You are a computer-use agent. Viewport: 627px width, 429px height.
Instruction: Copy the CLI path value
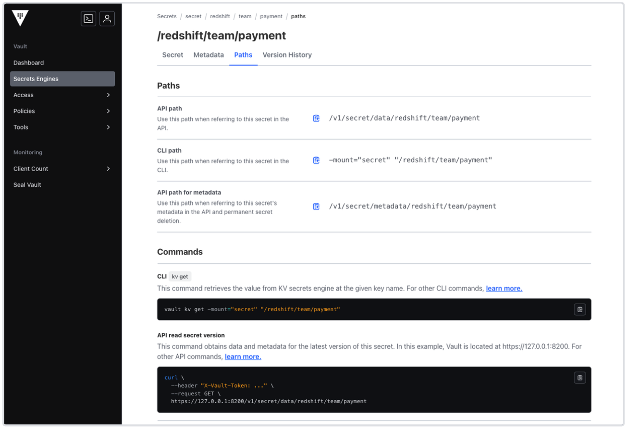316,160
